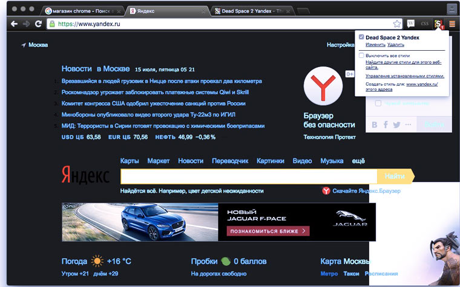Open Новости service link above search
The width and height of the screenshot is (460, 287).
(191, 161)
